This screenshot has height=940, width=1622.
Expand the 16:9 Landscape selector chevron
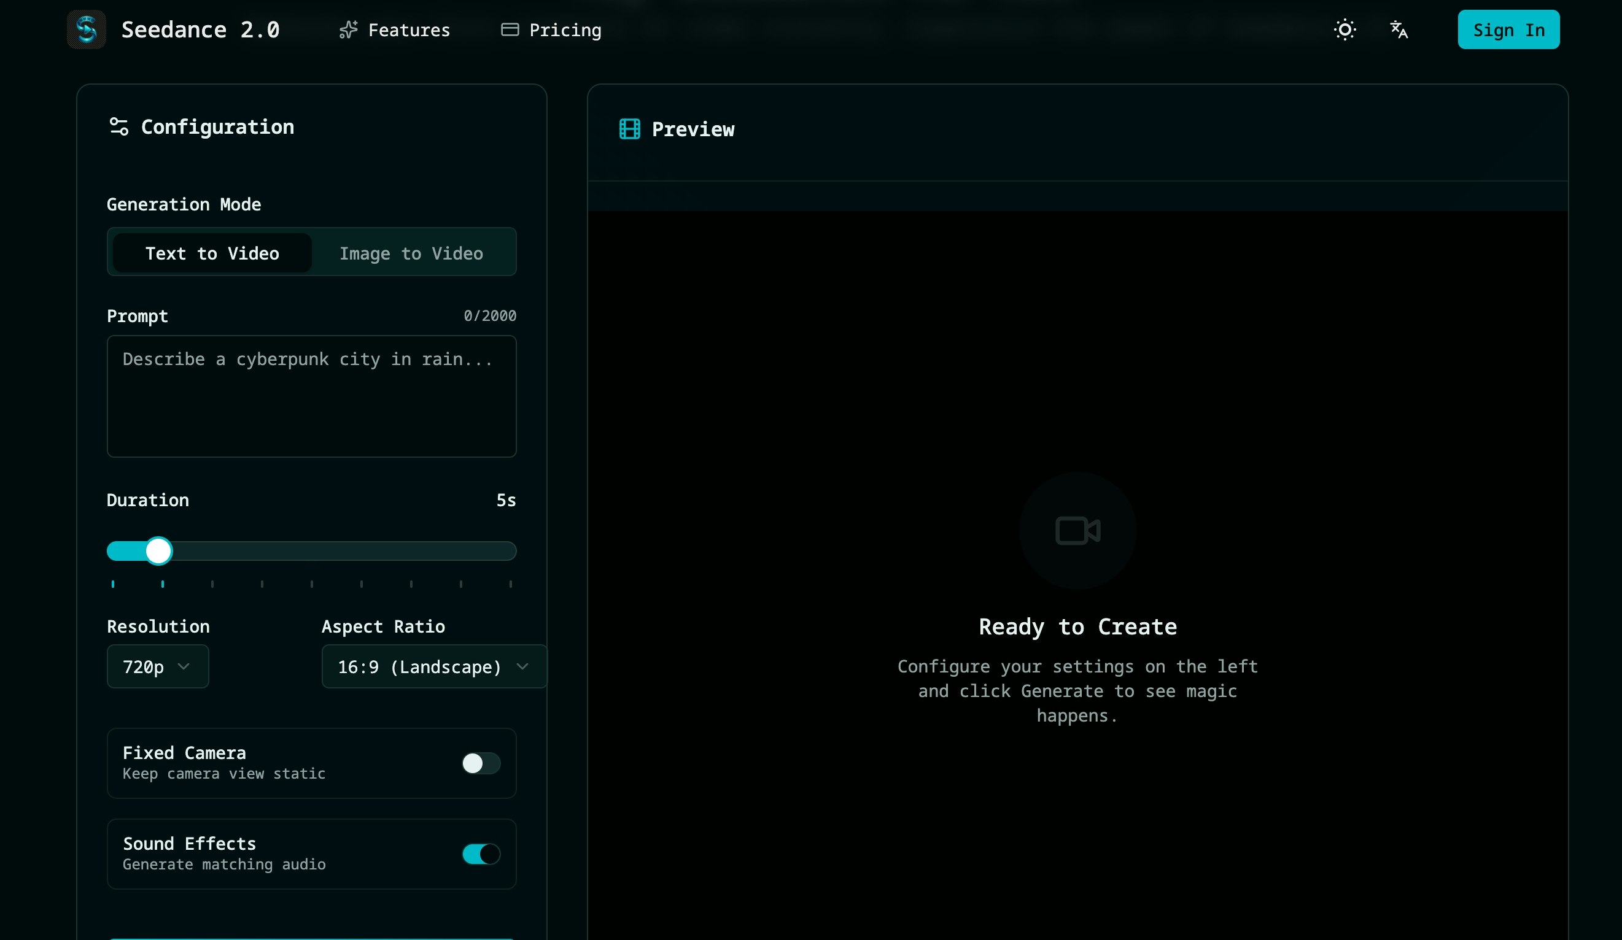tap(522, 666)
